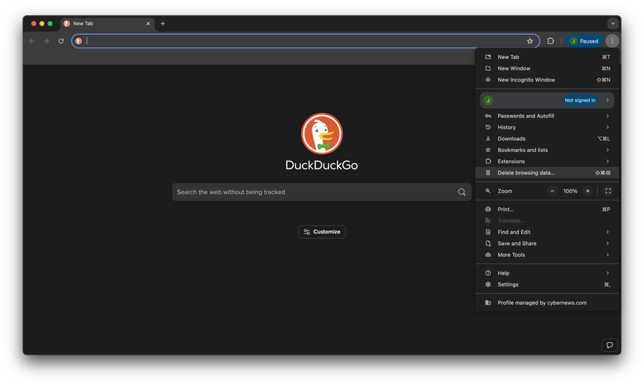Click the DuckDuckGo icon in address bar
Viewport: 644px width, 385px height.
pyautogui.click(x=79, y=41)
